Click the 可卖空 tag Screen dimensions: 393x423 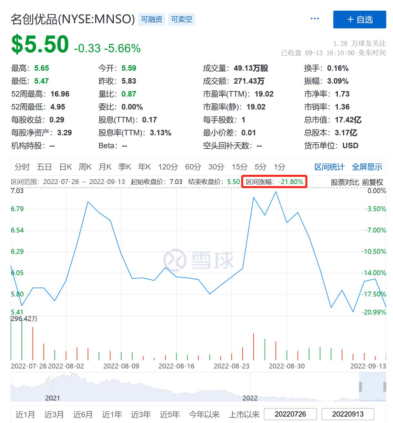click(182, 19)
